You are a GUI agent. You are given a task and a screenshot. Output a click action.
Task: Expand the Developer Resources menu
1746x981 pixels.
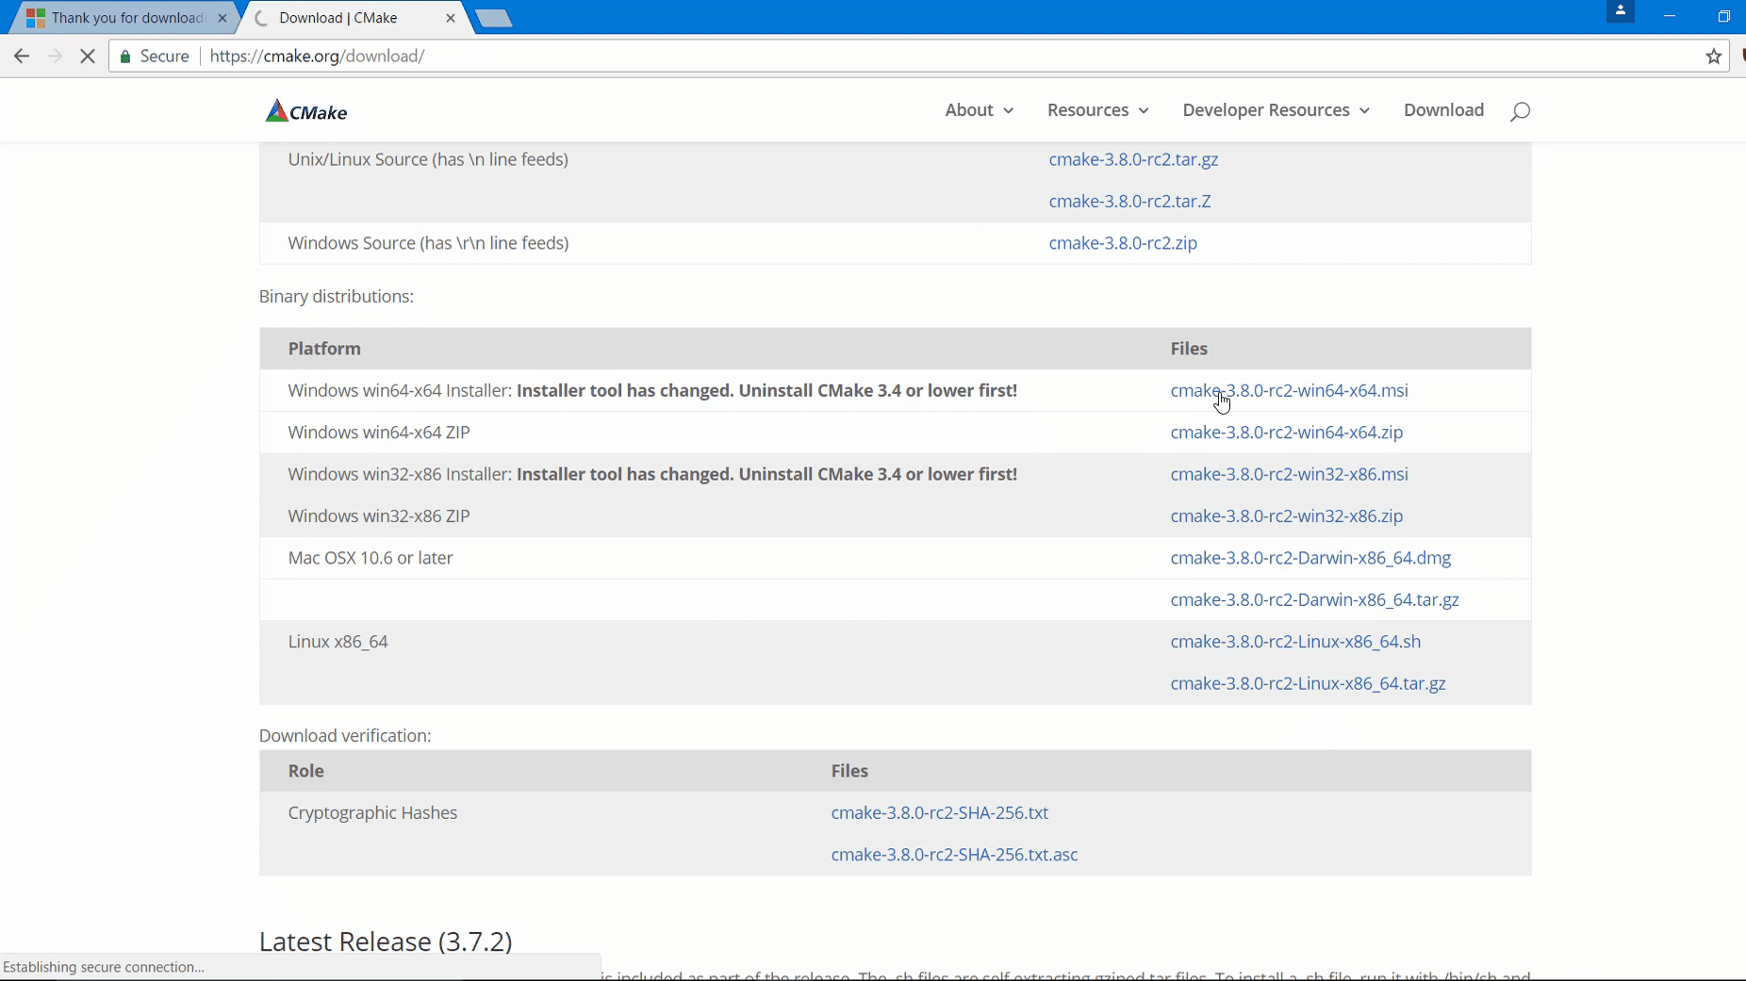tap(1277, 110)
